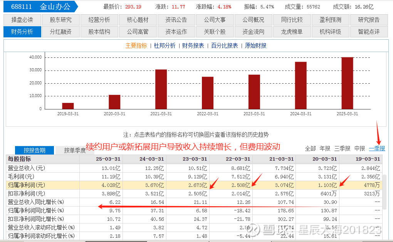Viewport: 393px width, 242px height.
Task: Filter reports by 年报
Action: 325,149
